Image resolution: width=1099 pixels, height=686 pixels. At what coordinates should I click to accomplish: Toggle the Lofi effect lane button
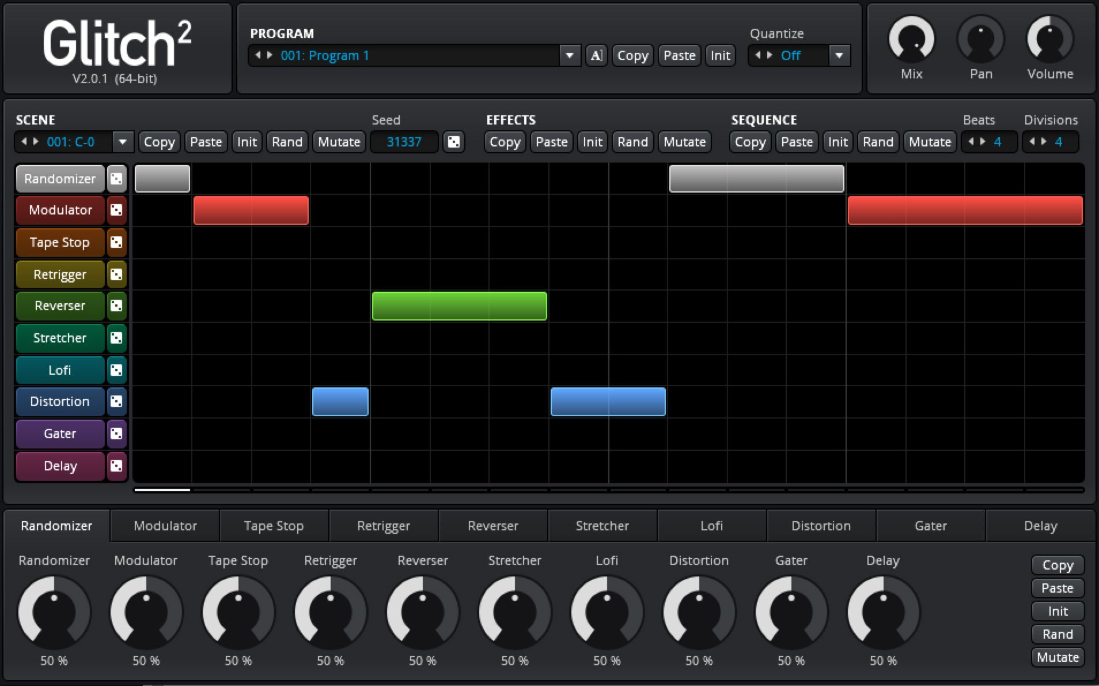[60, 370]
